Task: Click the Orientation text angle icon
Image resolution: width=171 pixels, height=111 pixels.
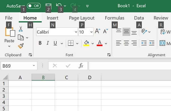Action: (144, 31)
